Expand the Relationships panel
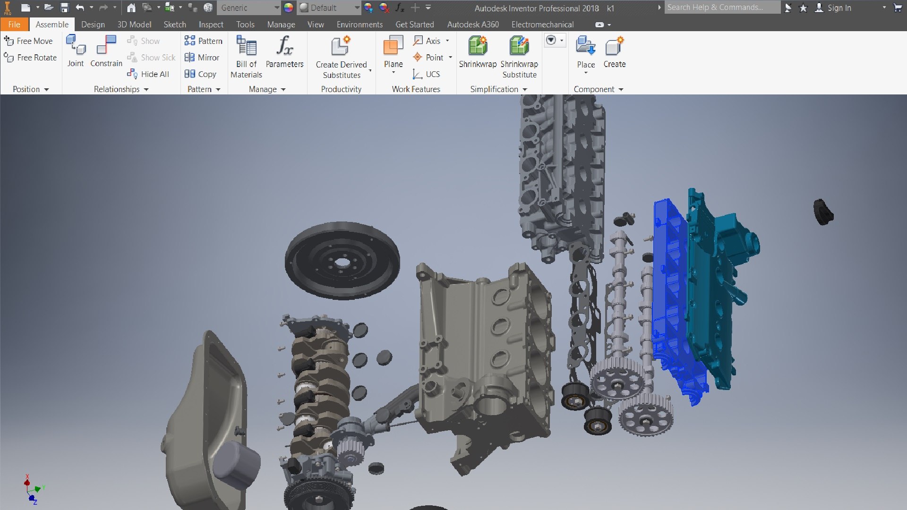 121,89
